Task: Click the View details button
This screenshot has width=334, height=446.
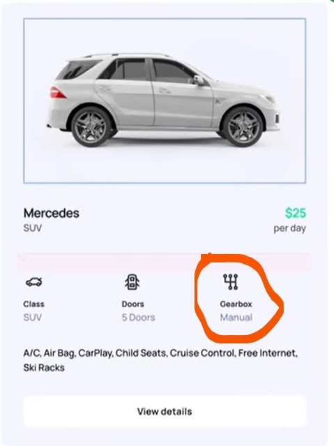Action: (165, 411)
